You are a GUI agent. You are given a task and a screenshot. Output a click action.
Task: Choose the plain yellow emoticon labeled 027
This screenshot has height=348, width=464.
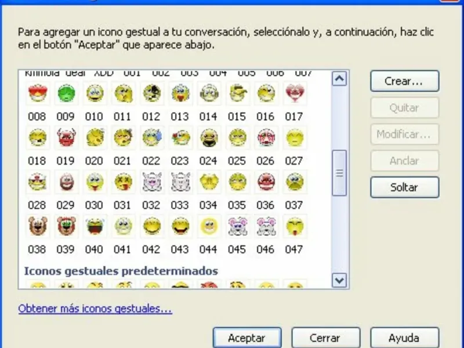tap(295, 137)
